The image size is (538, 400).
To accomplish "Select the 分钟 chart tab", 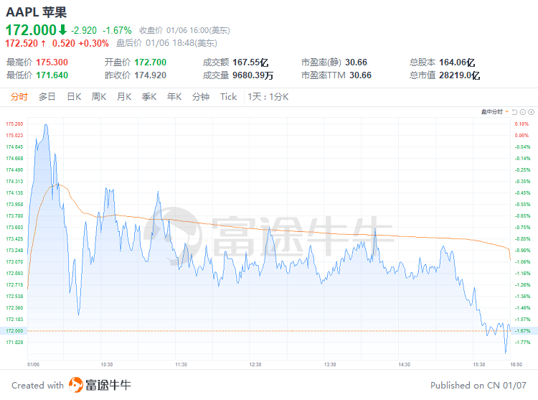I will [201, 97].
